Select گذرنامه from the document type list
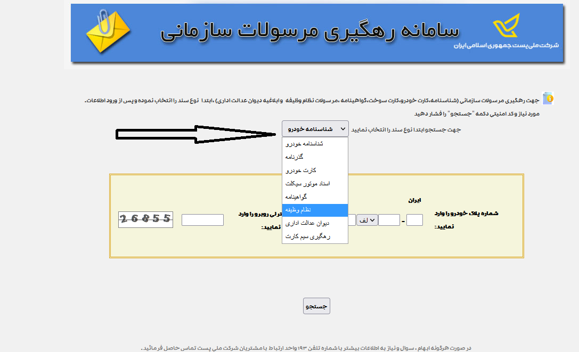Screen dimensions: 579x352 [x=315, y=157]
